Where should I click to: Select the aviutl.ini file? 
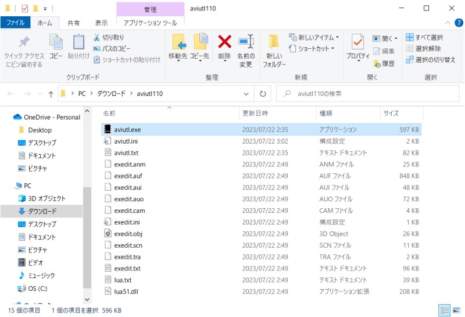click(x=261, y=141)
